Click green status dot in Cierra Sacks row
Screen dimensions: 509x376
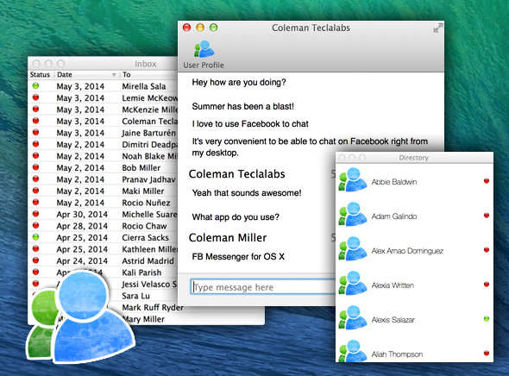(35, 237)
